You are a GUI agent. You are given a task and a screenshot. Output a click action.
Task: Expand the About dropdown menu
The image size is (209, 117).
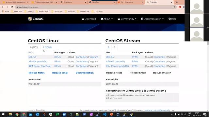(107, 19)
